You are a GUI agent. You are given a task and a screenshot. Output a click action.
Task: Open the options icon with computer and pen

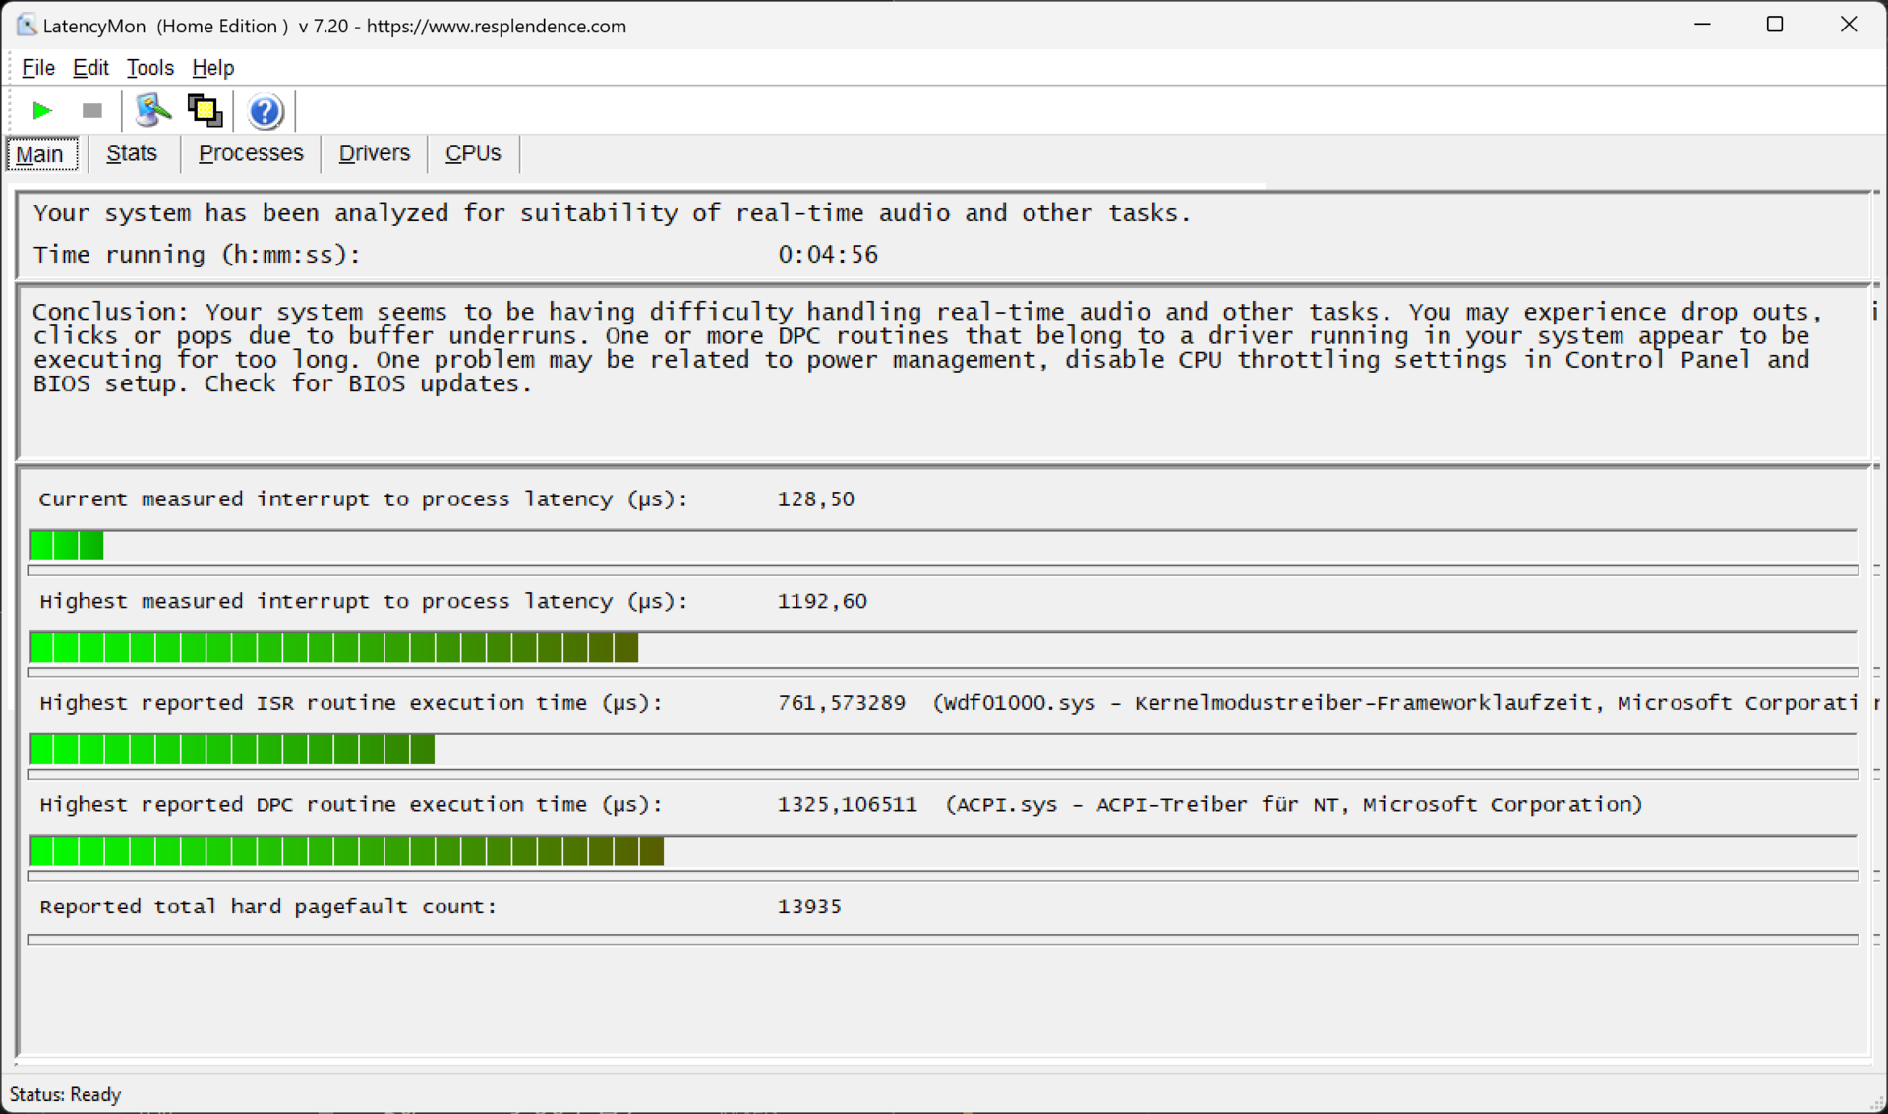[152, 110]
